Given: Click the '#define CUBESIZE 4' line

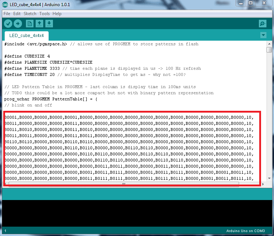Looking at the screenshot, I should pyautogui.click(x=27, y=56).
